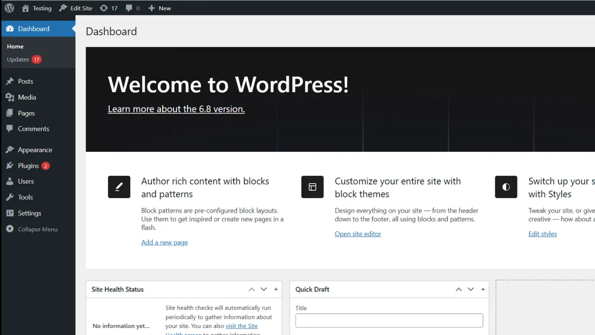Click the Testing site name
Image resolution: width=595 pixels, height=335 pixels.
pos(42,8)
